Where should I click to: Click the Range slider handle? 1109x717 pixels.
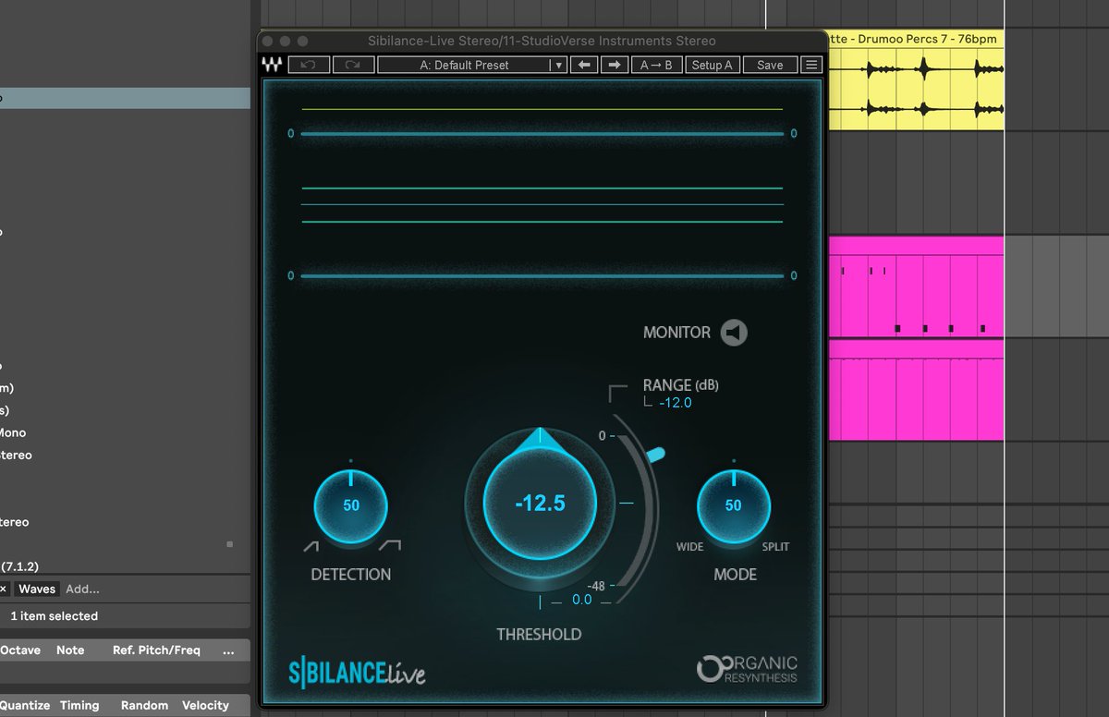tap(655, 454)
